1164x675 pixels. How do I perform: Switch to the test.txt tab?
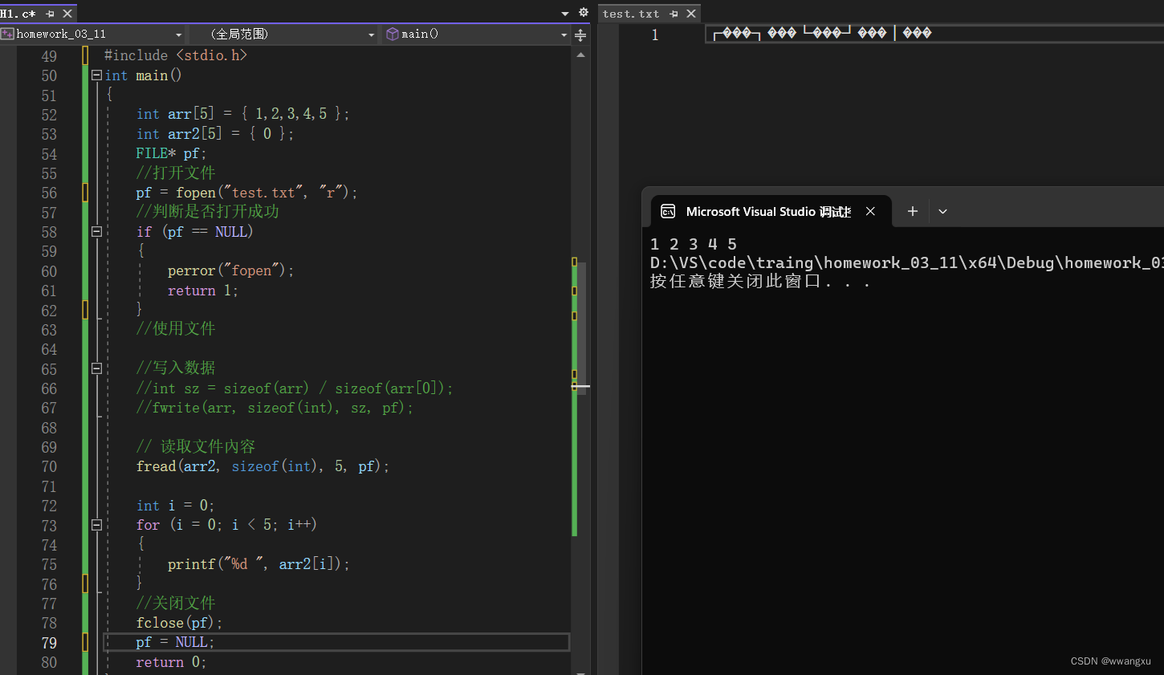631,14
